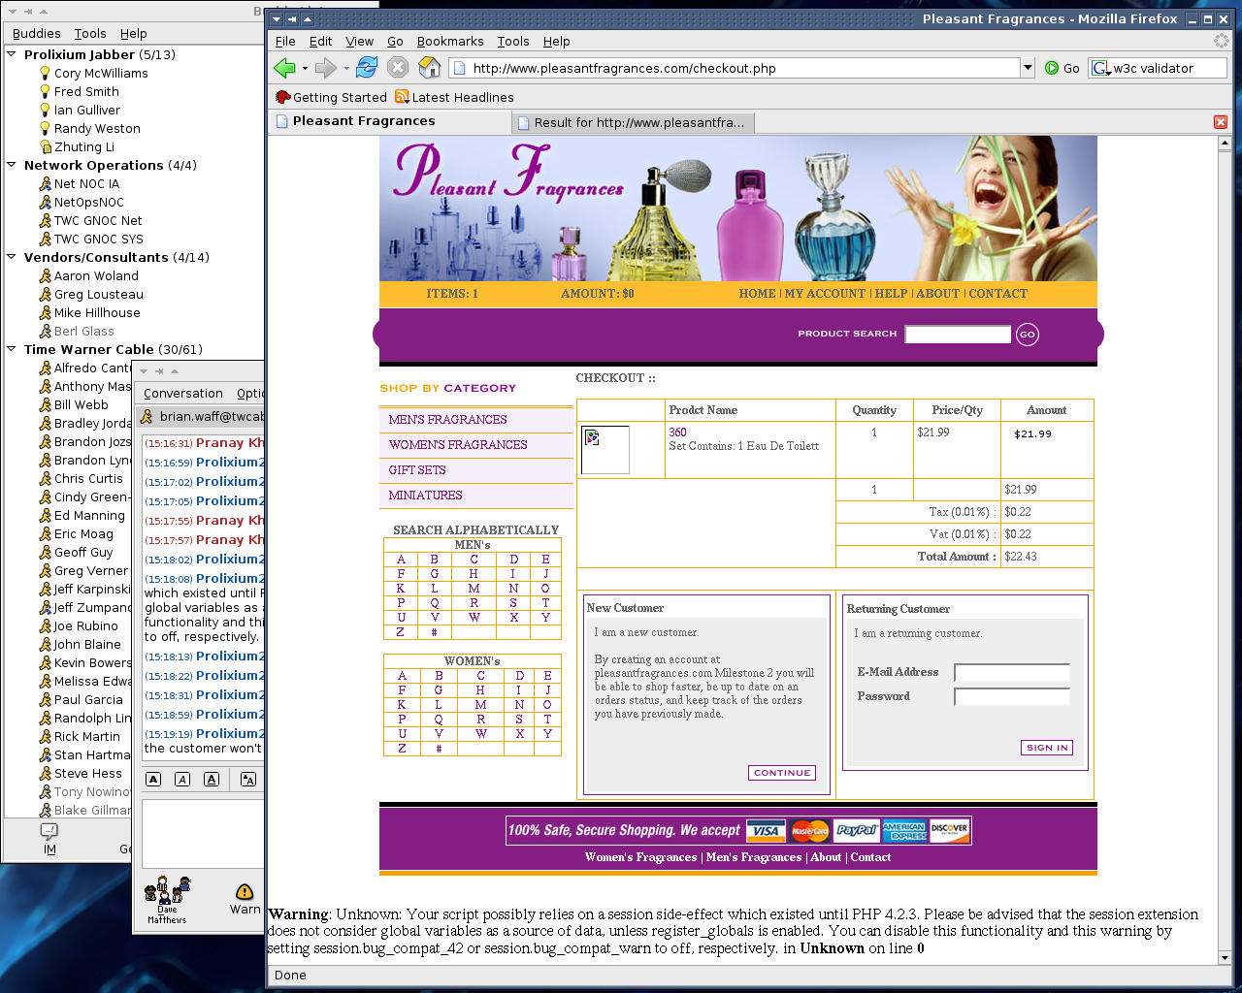This screenshot has width=1242, height=993.
Task: Click the Firefox forward arrow button
Action: [326, 68]
